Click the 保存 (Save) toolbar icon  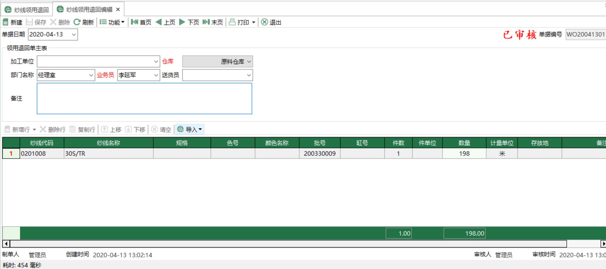pos(29,22)
